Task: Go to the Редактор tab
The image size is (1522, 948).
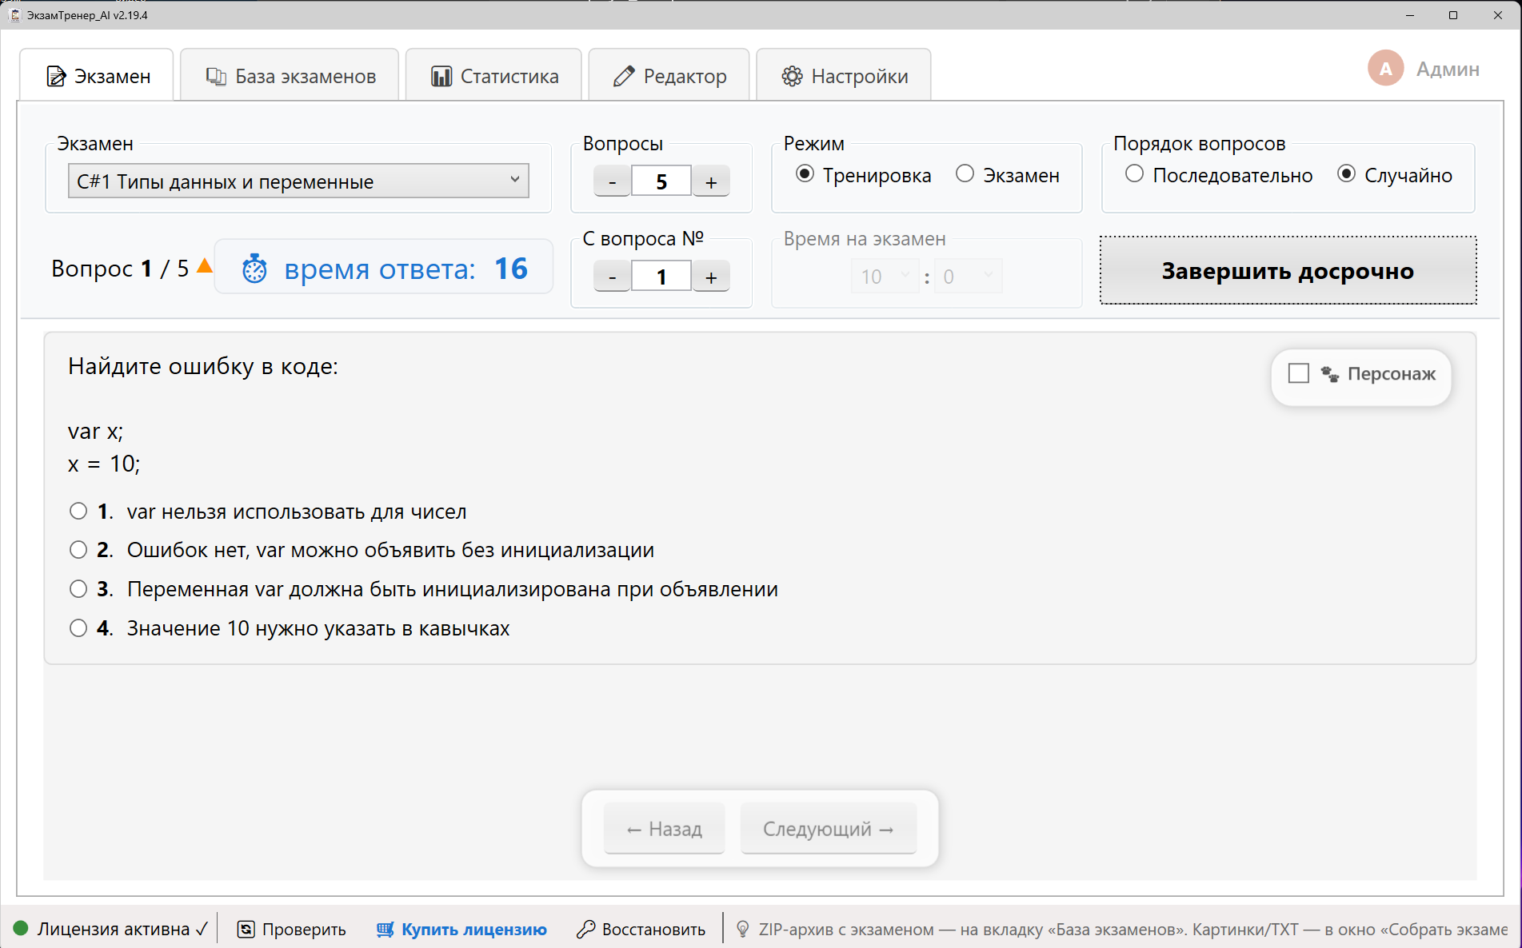Action: pyautogui.click(x=669, y=76)
